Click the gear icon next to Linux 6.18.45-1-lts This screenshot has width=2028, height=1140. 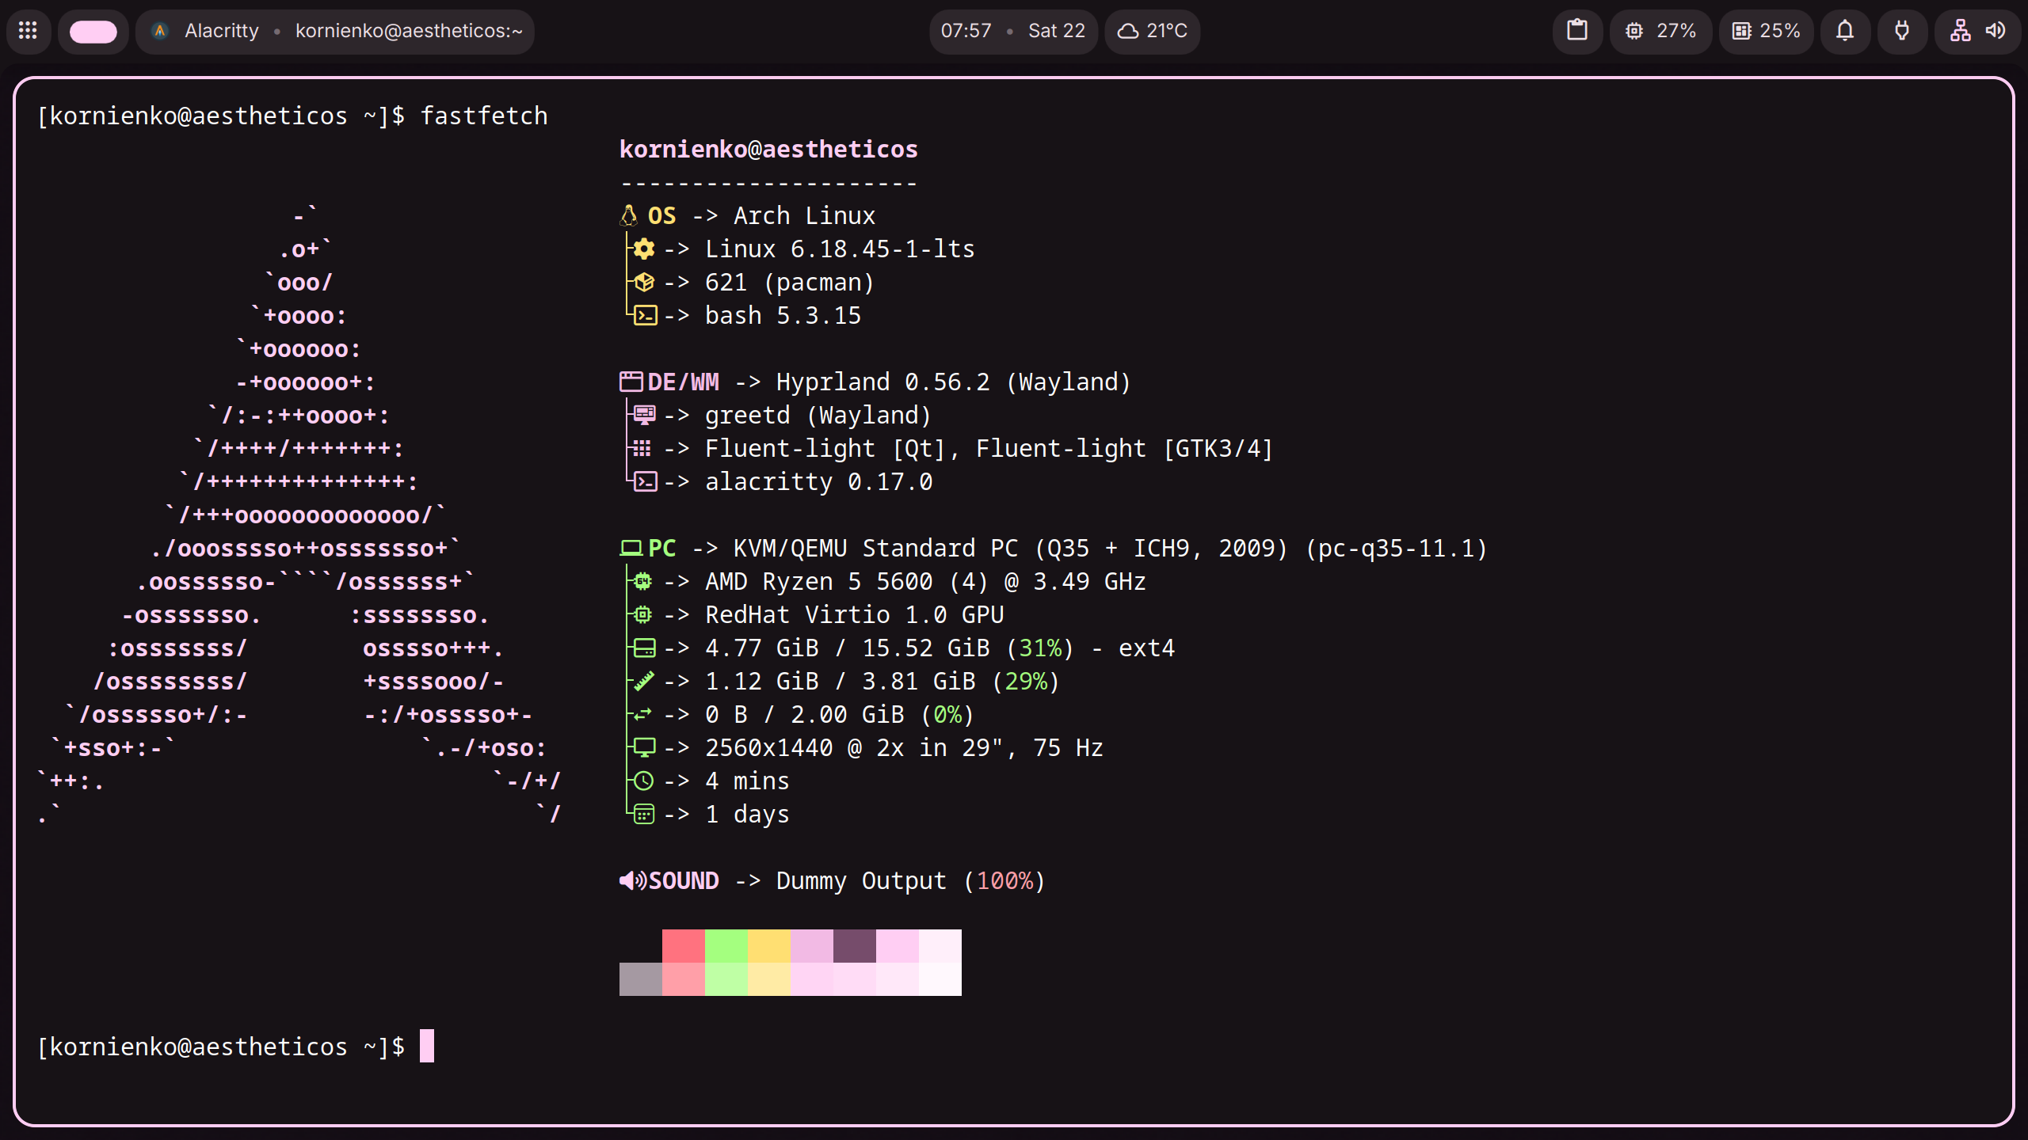pos(644,249)
